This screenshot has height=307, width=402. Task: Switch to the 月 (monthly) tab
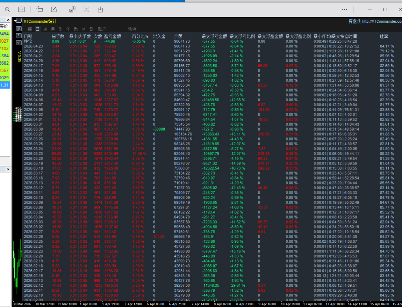pyautogui.click(x=53, y=29)
